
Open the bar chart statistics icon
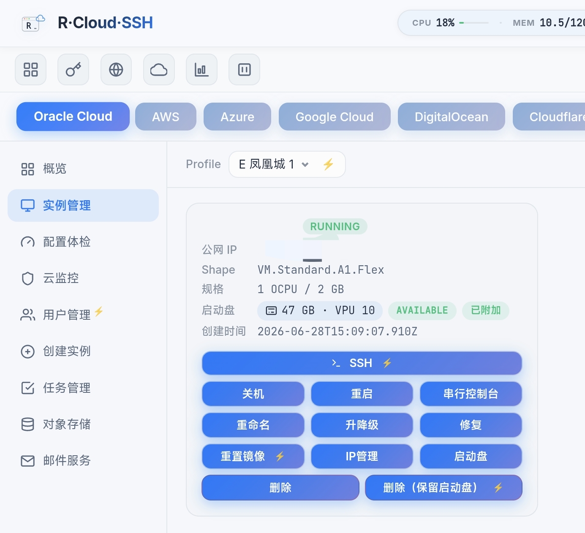click(x=201, y=70)
